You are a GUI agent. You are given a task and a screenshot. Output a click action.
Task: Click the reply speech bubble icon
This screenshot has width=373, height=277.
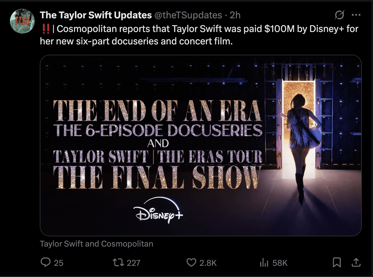pos(46,263)
